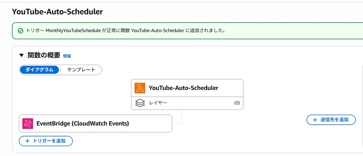This screenshot has width=363, height=156.
Task: Open the 情報 info link
Action: (67, 56)
